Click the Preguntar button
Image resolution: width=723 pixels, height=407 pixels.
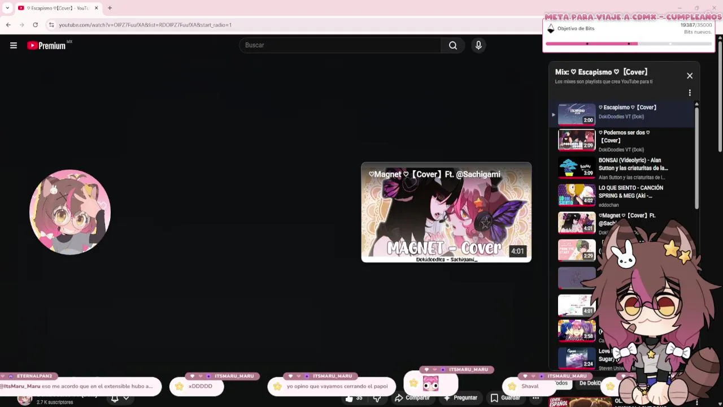click(460, 398)
